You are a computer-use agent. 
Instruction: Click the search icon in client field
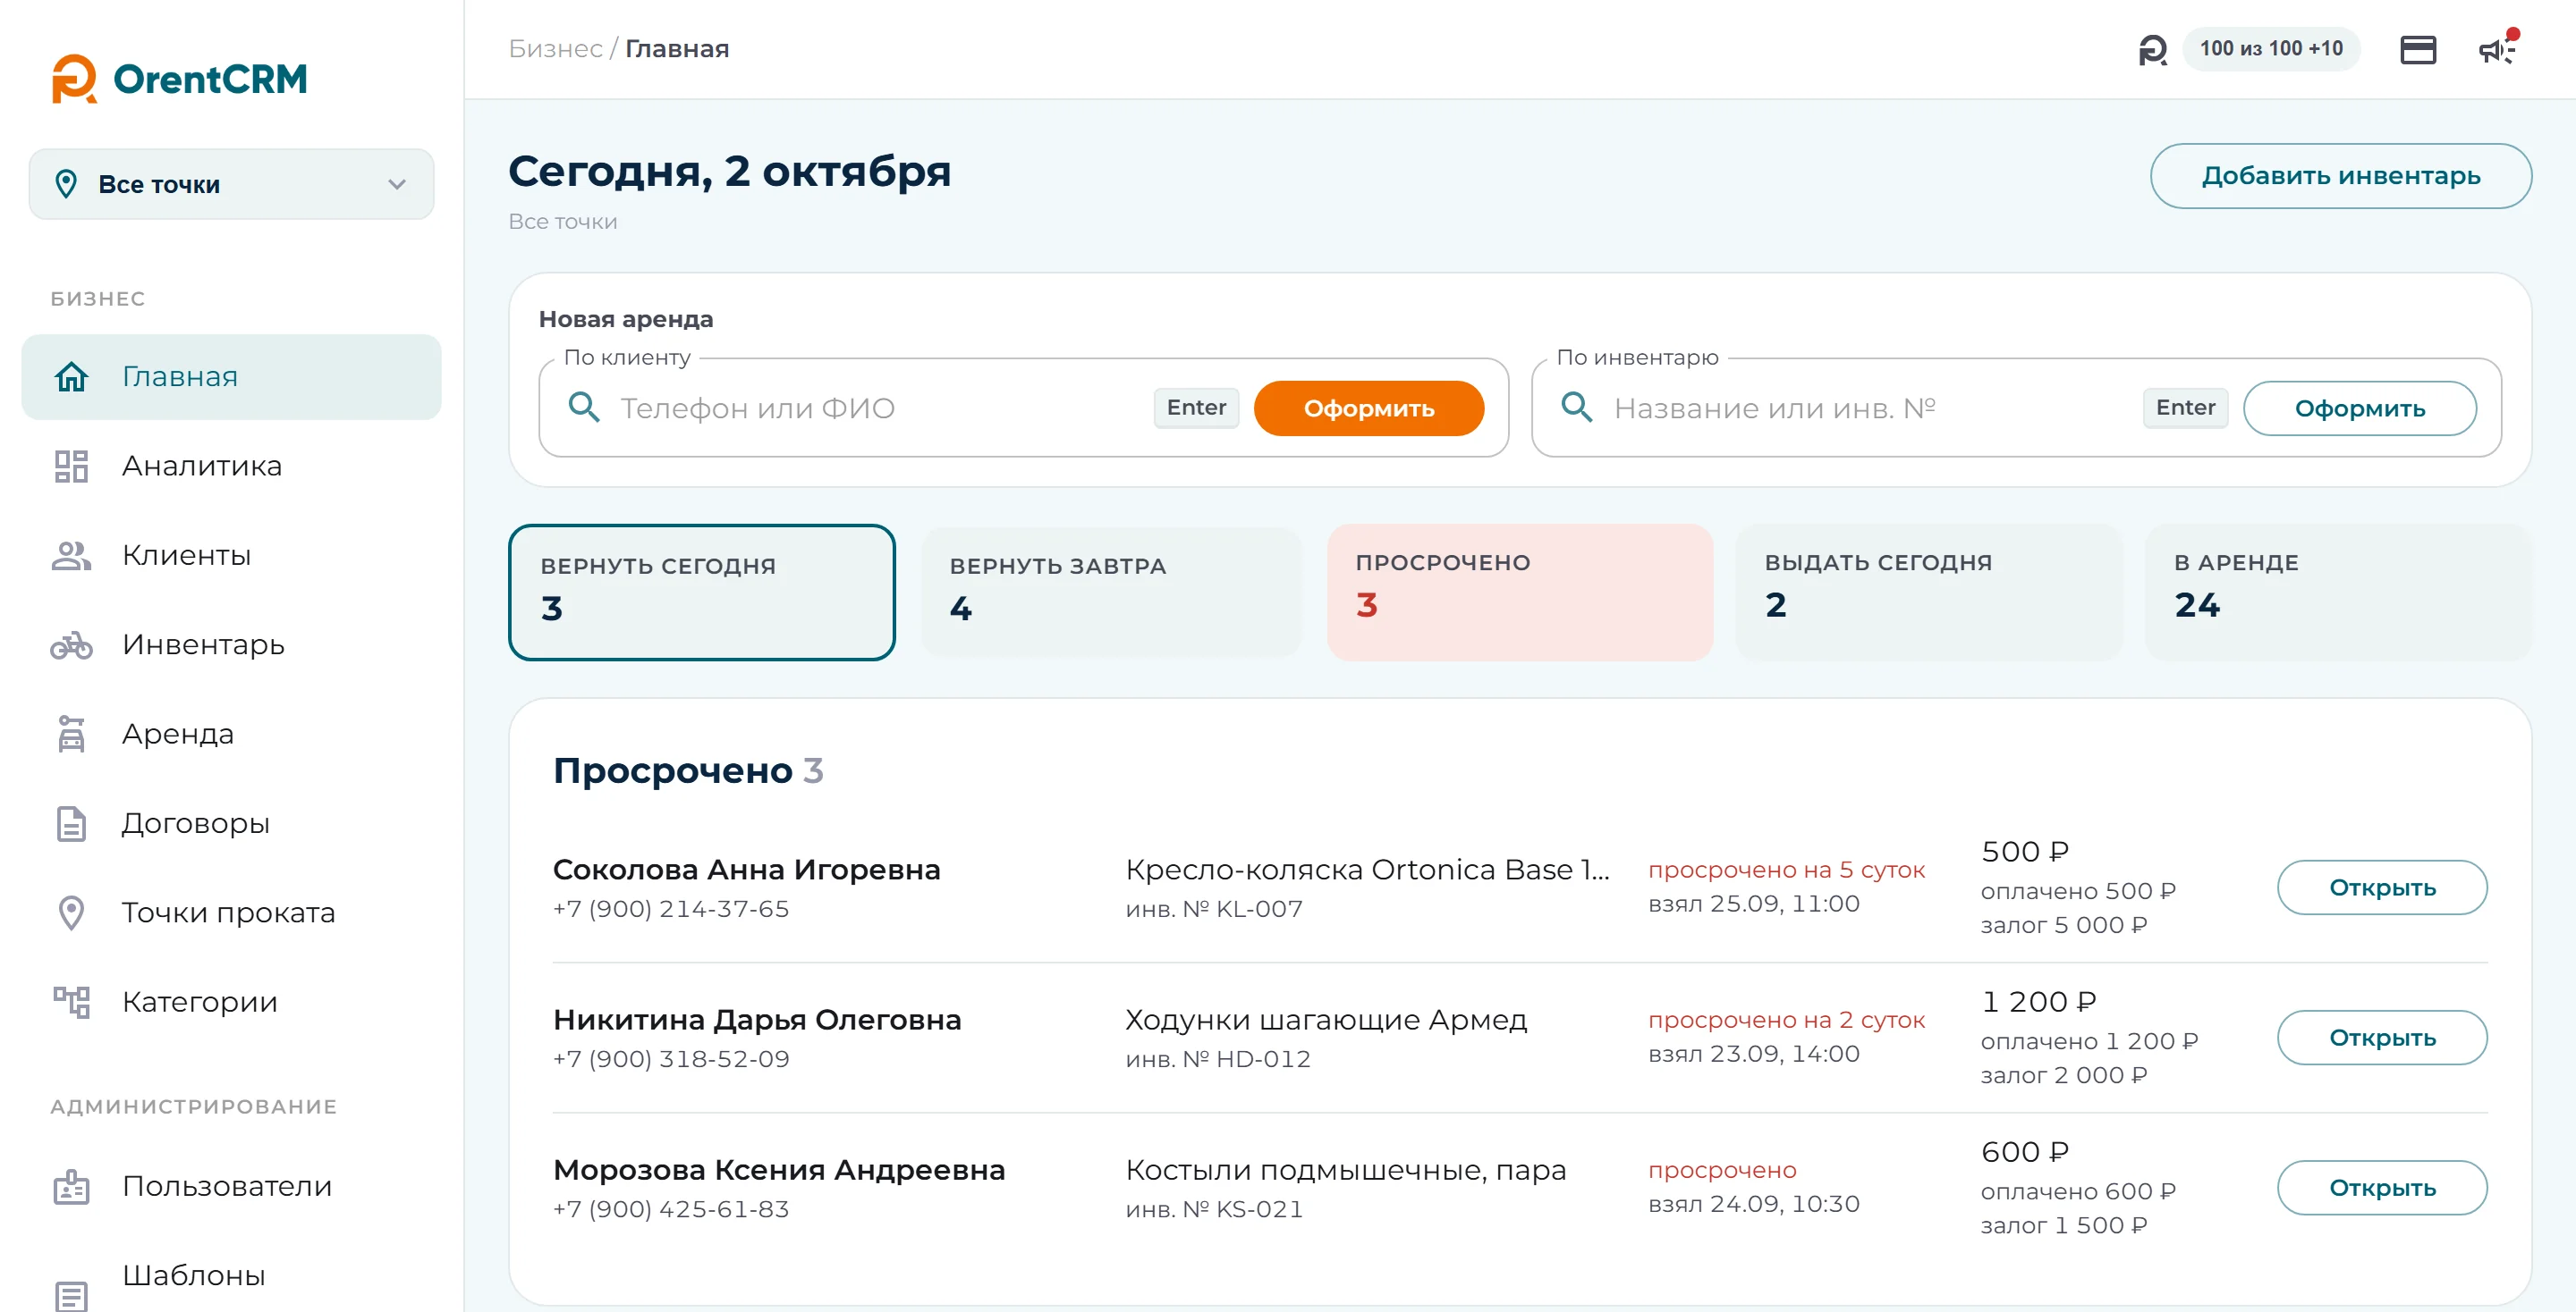click(x=584, y=408)
